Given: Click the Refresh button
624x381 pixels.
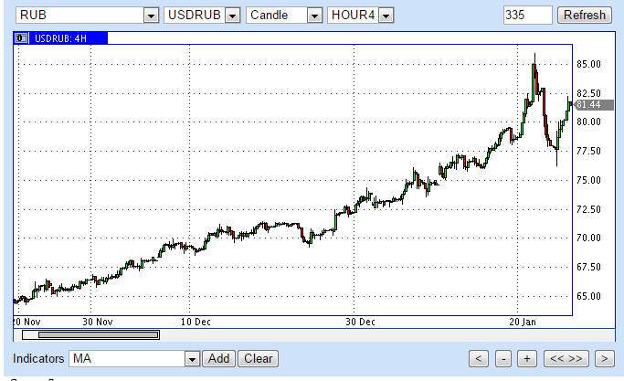Looking at the screenshot, I should (585, 16).
